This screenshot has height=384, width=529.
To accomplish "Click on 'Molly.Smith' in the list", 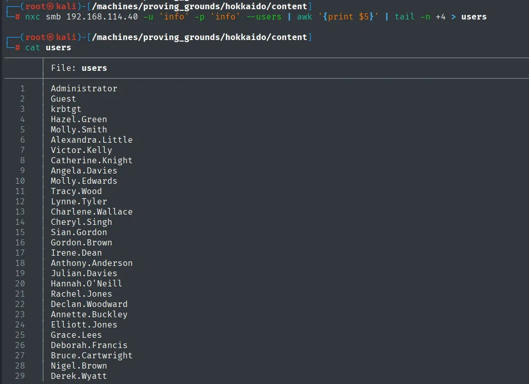I will click(x=79, y=129).
